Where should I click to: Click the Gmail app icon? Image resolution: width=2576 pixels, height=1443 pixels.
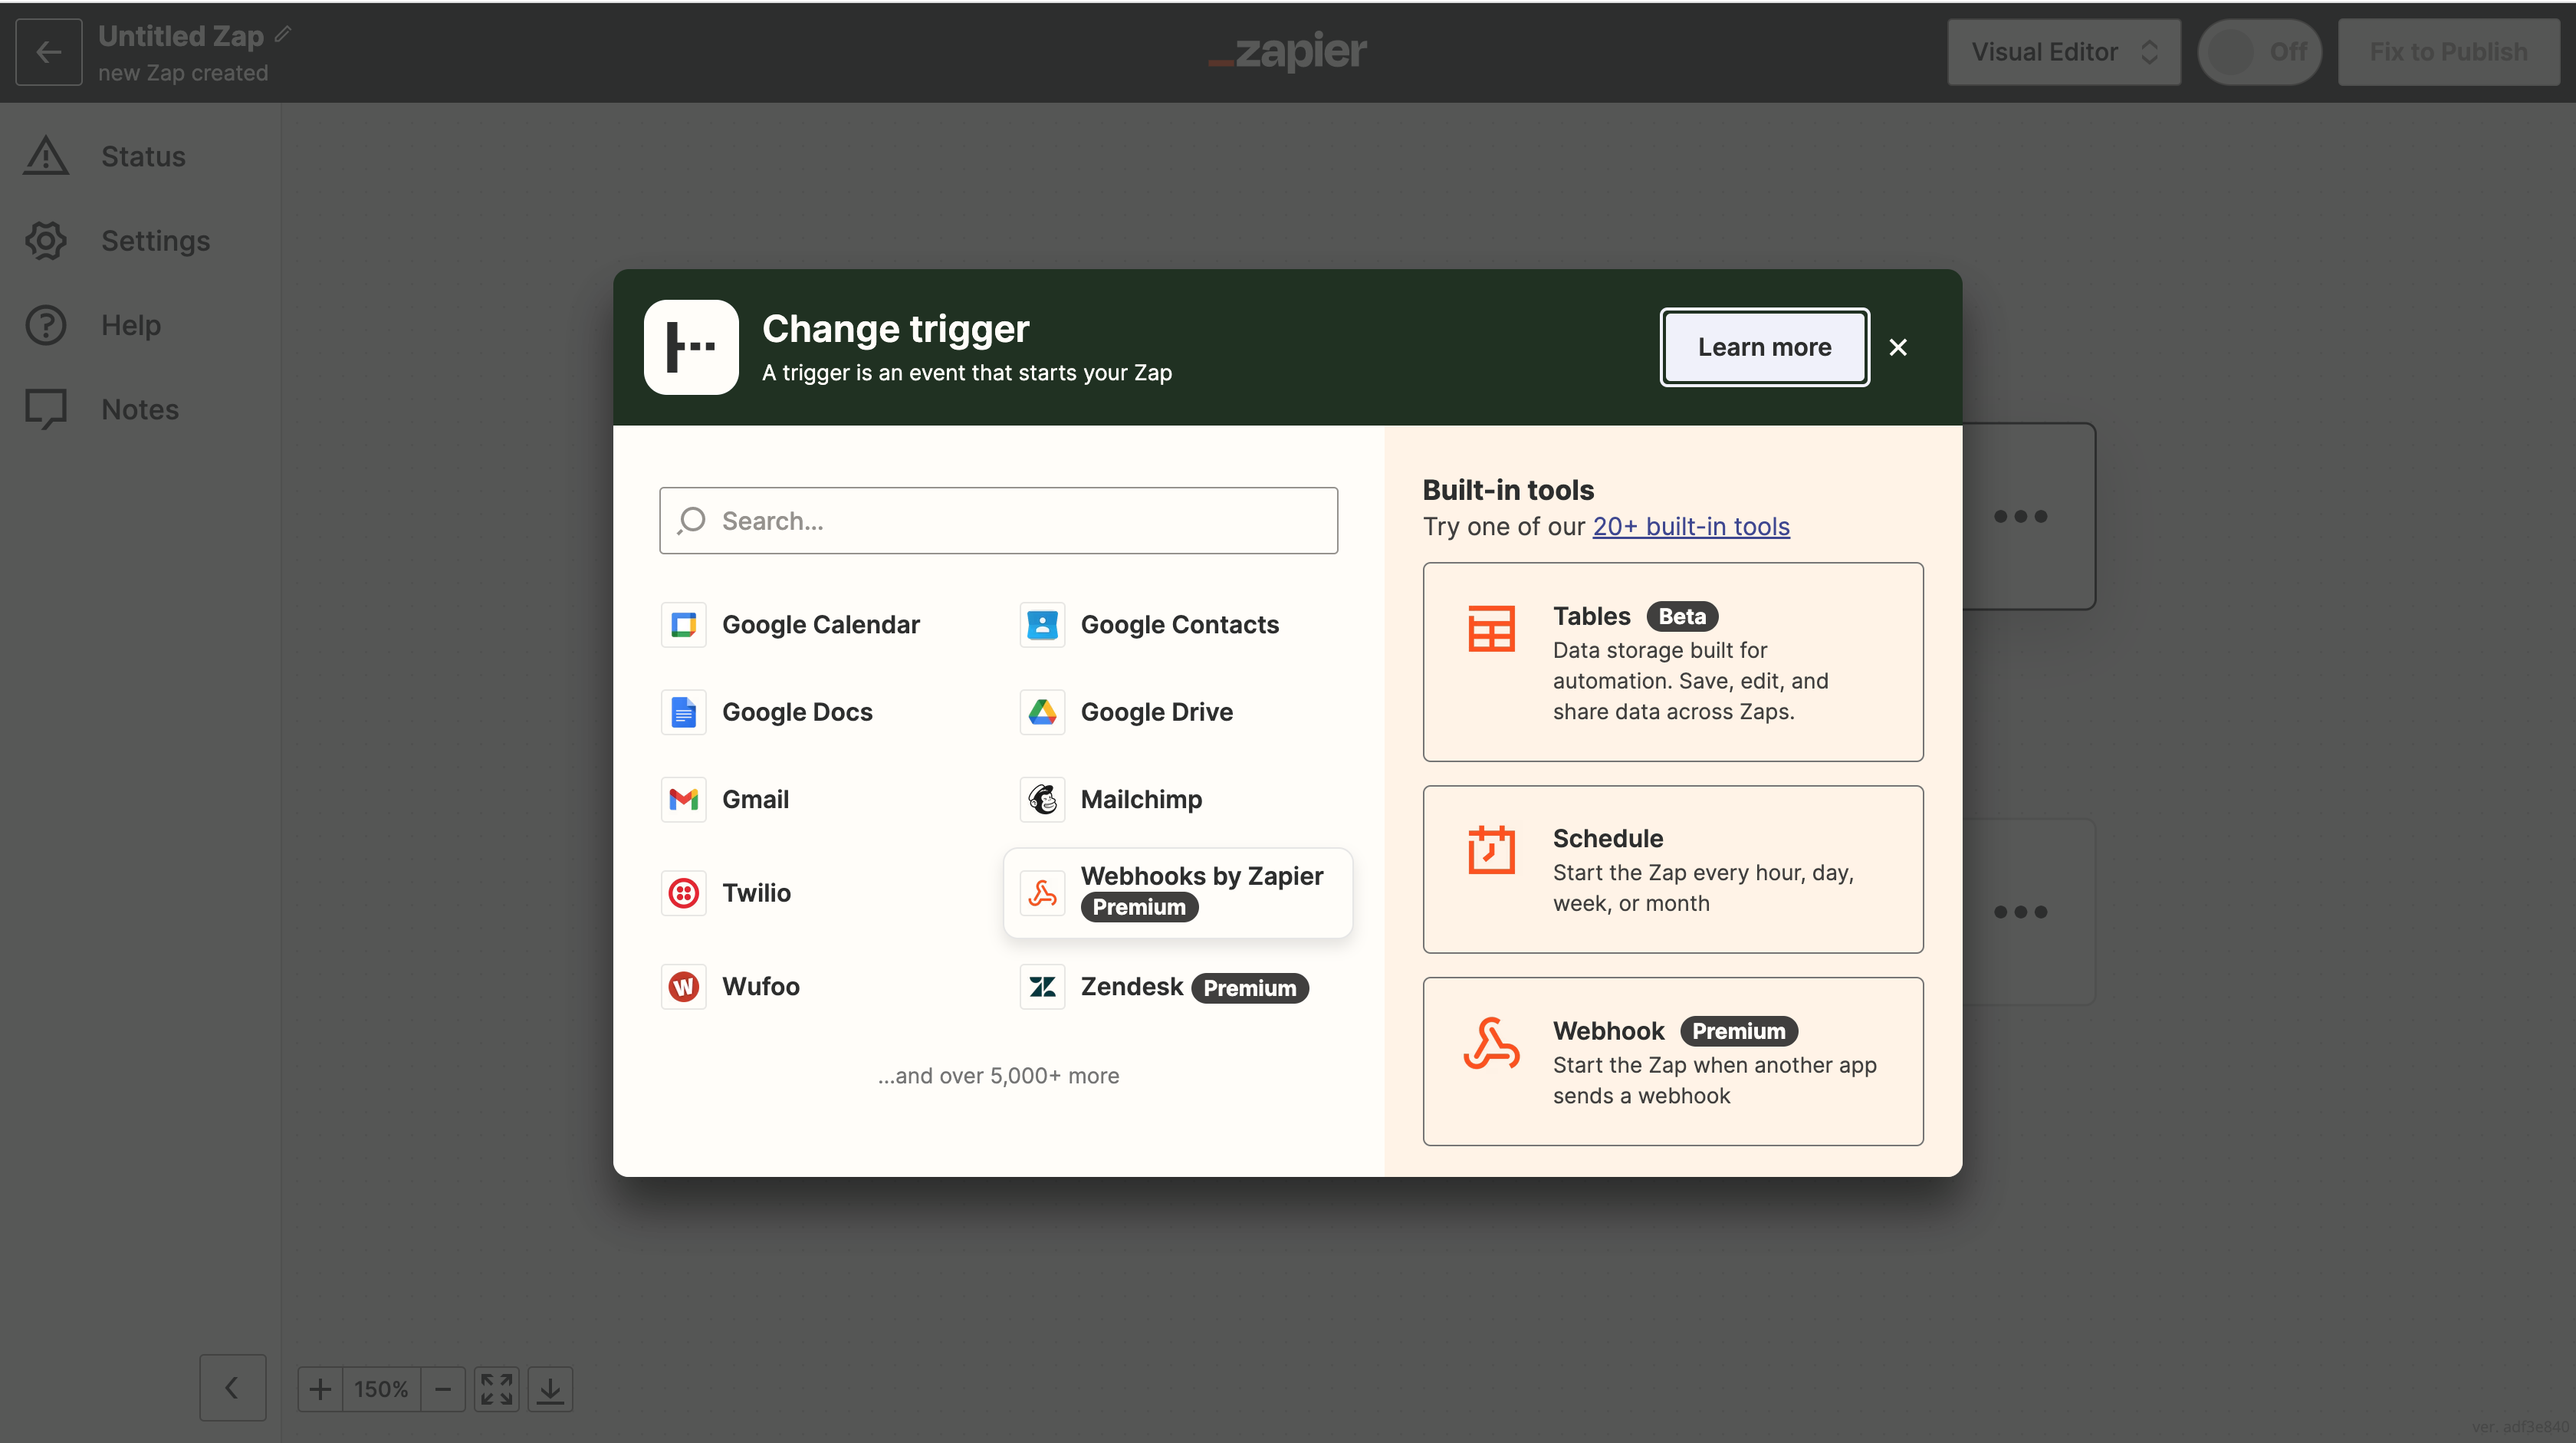[684, 800]
